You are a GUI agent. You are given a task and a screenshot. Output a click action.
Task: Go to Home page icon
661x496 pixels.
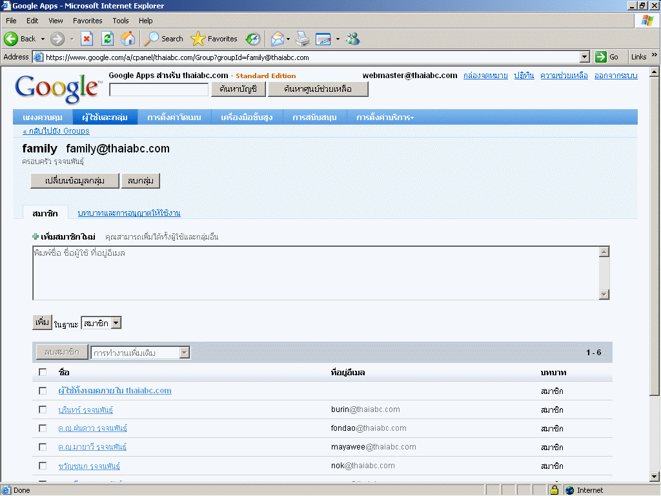(x=128, y=39)
